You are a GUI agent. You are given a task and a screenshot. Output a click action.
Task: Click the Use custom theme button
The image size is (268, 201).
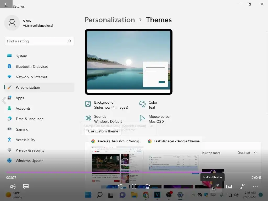(x=103, y=131)
